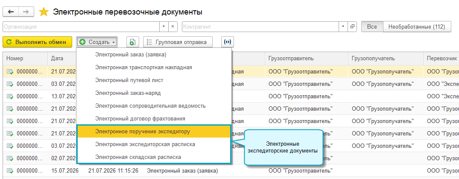Click Электронный заказ (заявка) cell in last row
Image resolution: width=459 pixels, height=179 pixels.
point(182,170)
